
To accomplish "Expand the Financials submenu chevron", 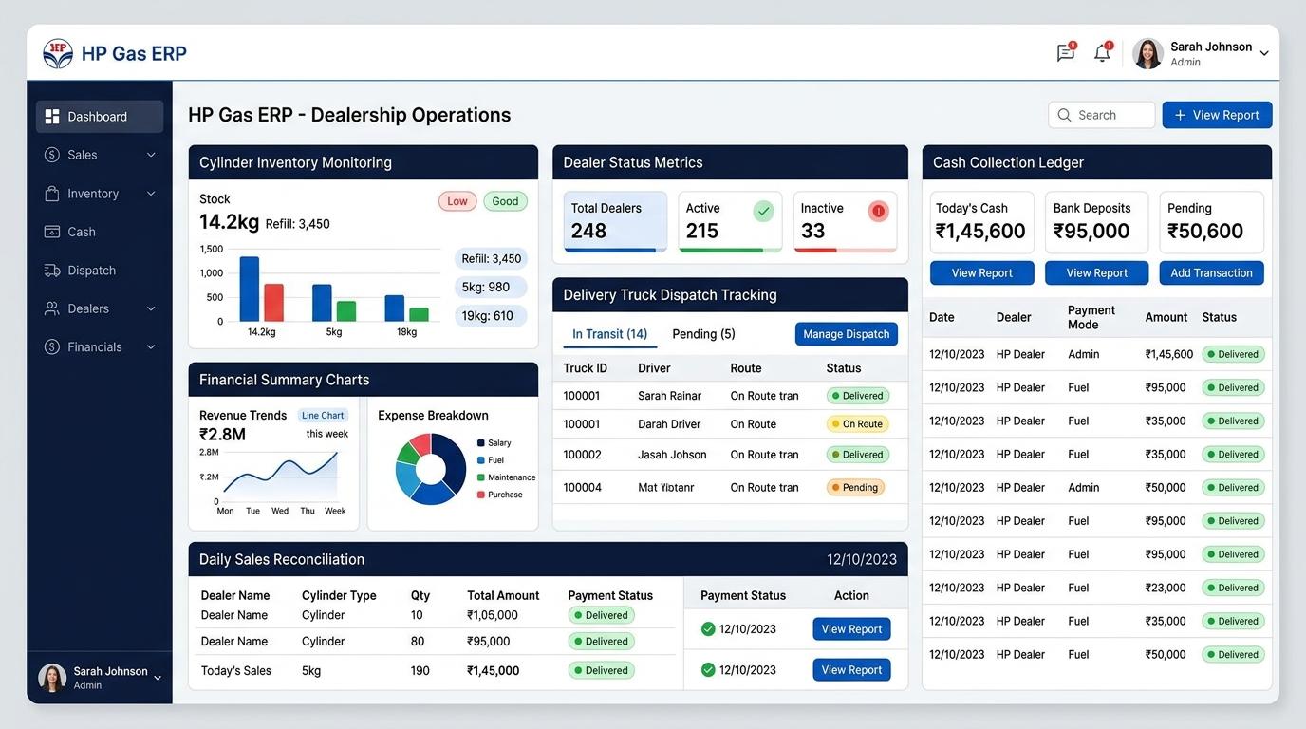I will pos(151,347).
